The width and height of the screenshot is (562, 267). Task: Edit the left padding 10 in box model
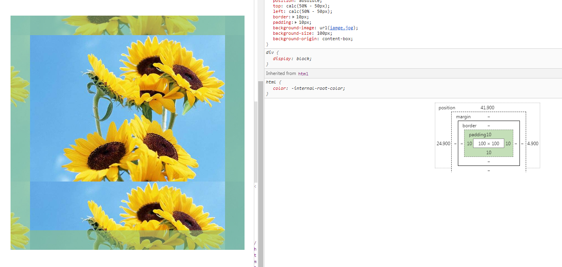tap(470, 144)
